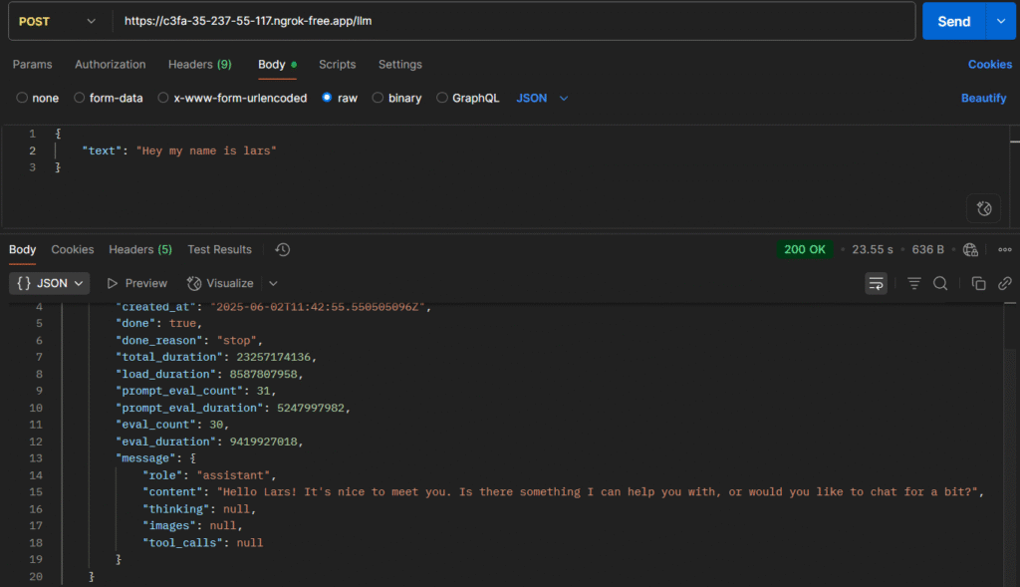
Task: Expand the request body JSON format dropdown
Action: (543, 99)
